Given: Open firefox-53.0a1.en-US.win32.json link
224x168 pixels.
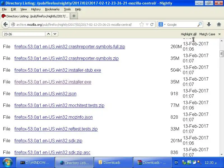Looking at the screenshot, I should (x=45, y=94).
